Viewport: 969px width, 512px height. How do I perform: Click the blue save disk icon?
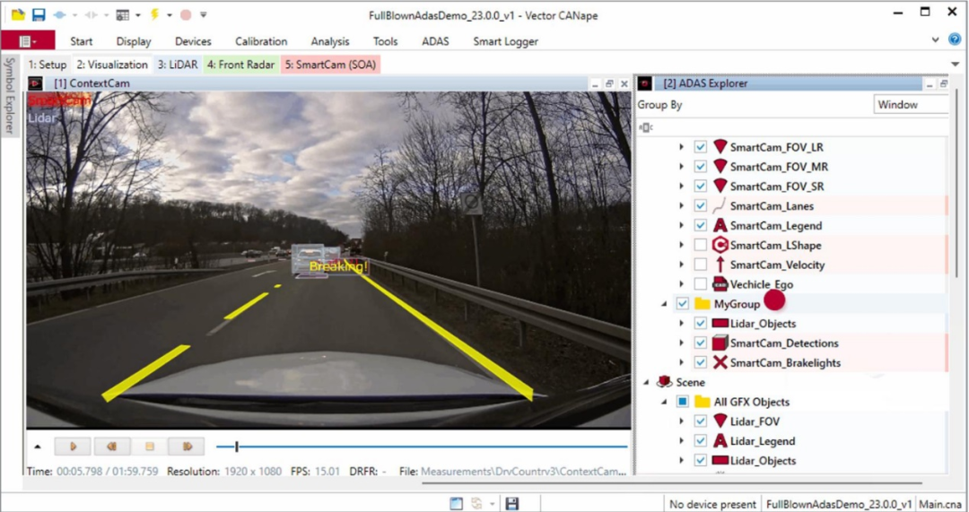click(39, 13)
